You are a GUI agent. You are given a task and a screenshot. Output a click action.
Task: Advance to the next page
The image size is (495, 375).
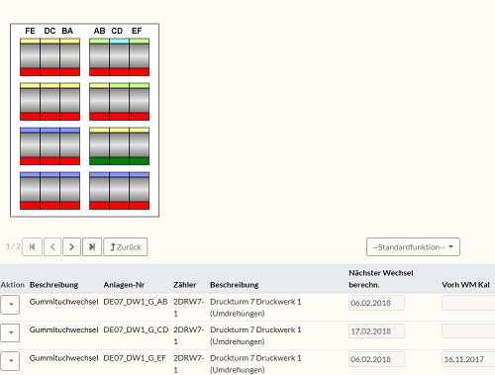pos(71,246)
